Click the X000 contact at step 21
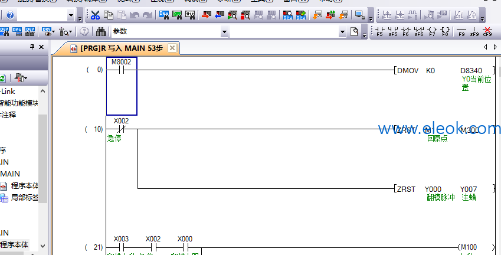This screenshot has width=501, height=255. pyautogui.click(x=185, y=247)
